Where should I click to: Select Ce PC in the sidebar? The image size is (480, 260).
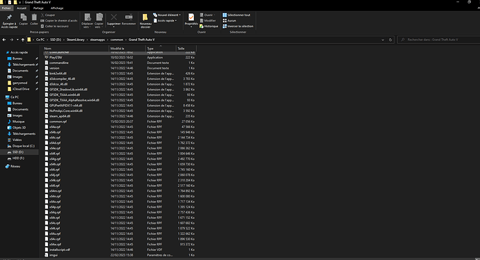[15, 97]
